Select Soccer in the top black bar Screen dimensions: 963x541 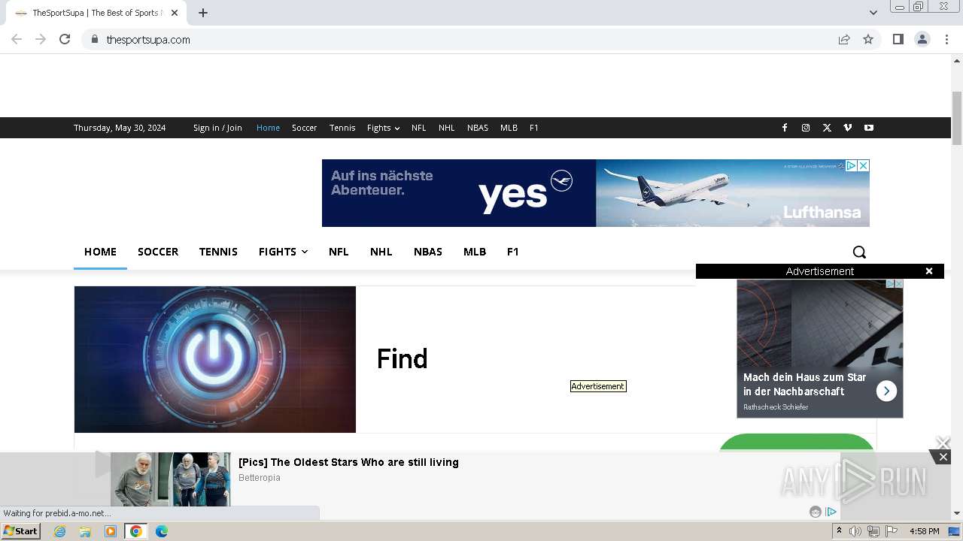304,128
